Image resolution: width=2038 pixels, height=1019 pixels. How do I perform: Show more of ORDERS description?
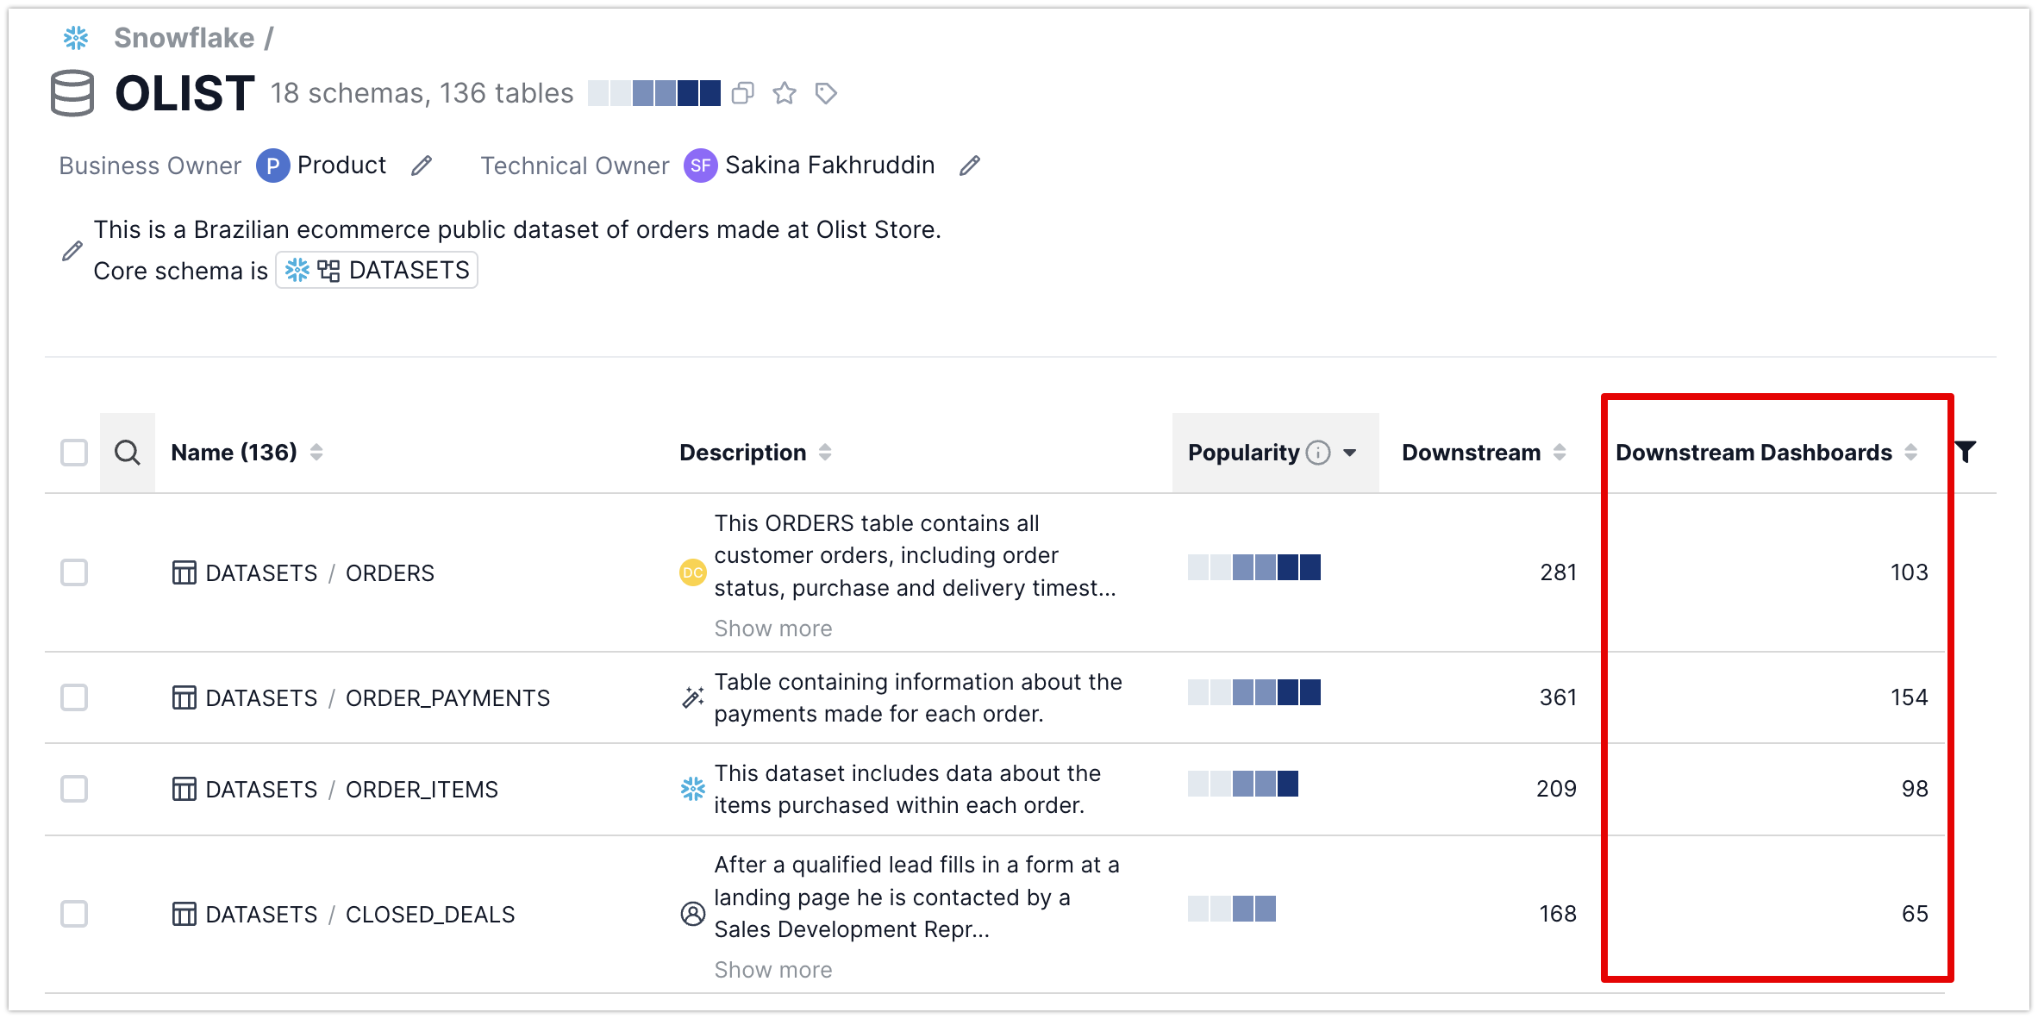coord(772,628)
